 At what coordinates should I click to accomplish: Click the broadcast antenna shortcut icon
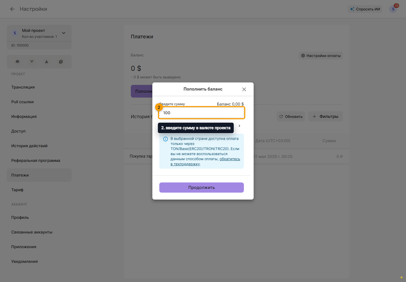[17, 62]
